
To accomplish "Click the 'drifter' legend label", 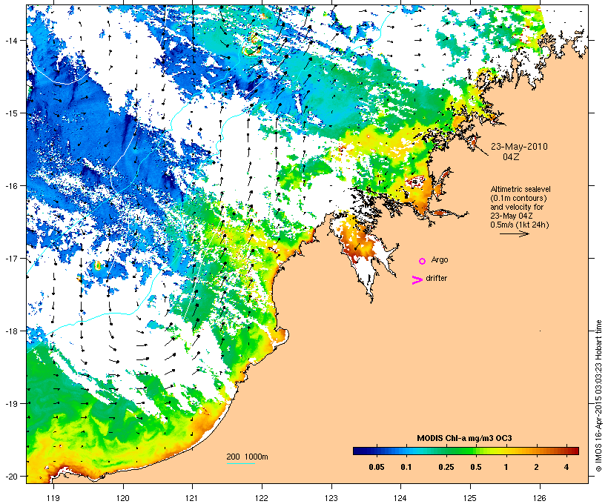I will [436, 278].
